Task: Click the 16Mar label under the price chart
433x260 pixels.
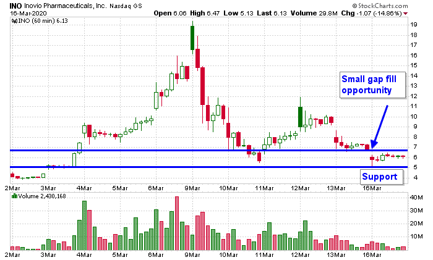Action: pos(372,188)
